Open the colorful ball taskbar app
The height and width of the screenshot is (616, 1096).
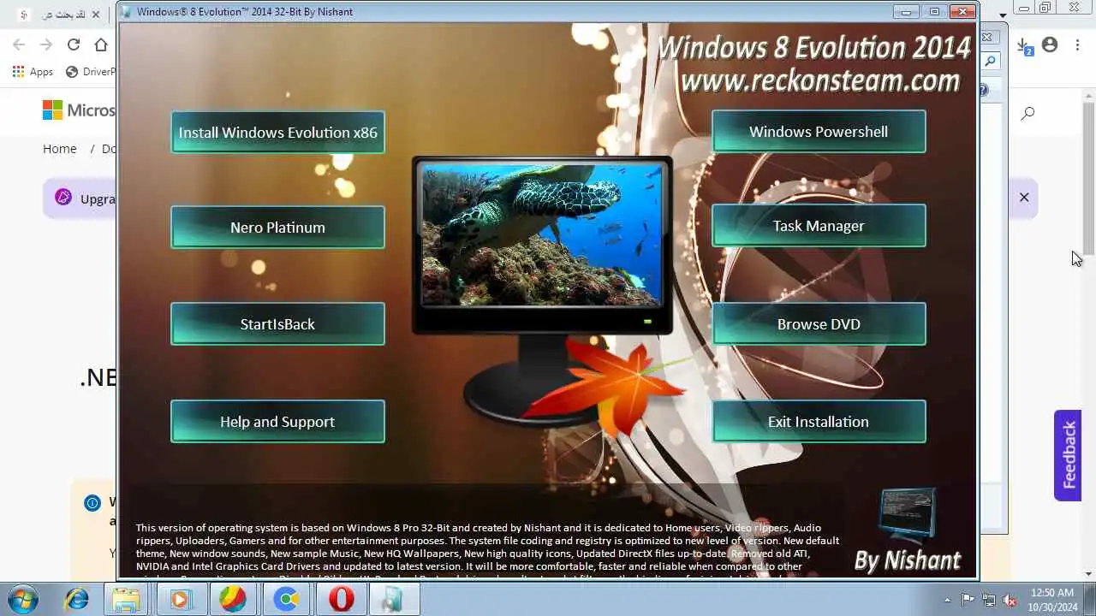[233, 600]
